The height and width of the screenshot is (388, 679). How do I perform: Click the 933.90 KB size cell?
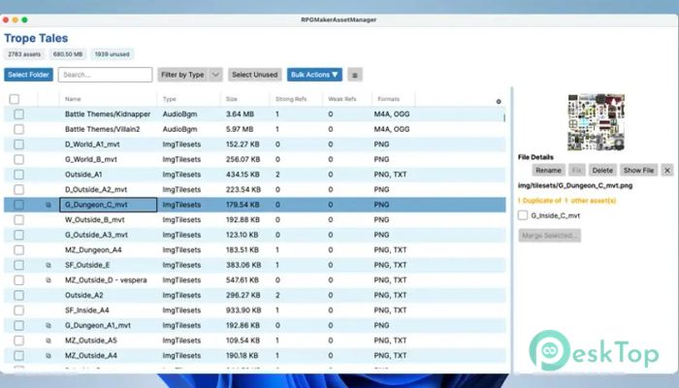[242, 310]
